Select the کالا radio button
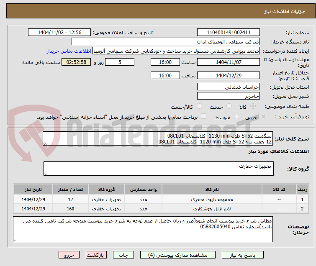 (253, 106)
